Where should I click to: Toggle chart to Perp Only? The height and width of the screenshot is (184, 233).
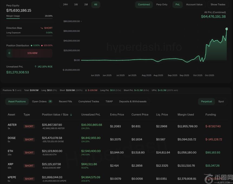[162, 5]
